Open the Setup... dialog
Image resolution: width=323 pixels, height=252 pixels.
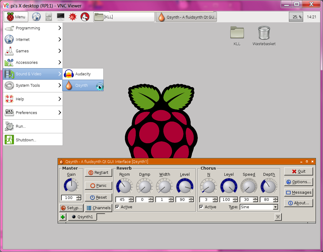pos(72,208)
